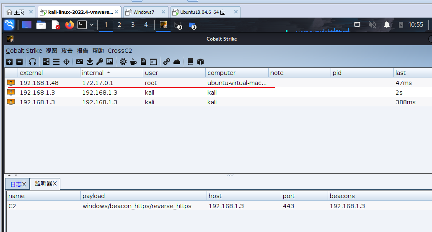Open the terminal emulator launcher
This screenshot has height=232, width=432.
click(x=82, y=25)
